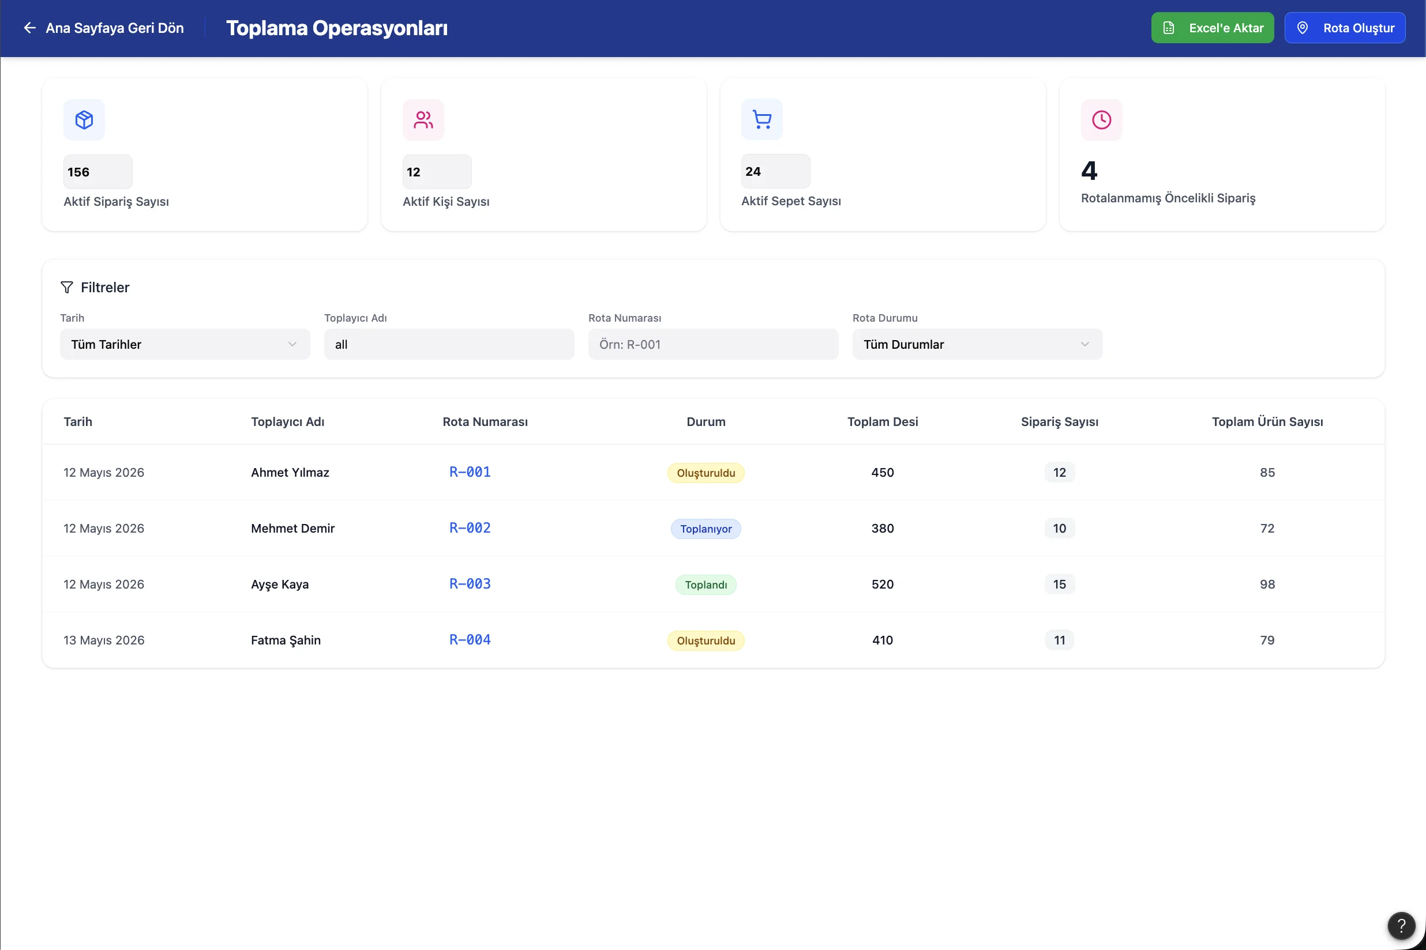Click the Tüm Durumlar chevron arrow
Screen dimensions: 1426x950
1084,344
